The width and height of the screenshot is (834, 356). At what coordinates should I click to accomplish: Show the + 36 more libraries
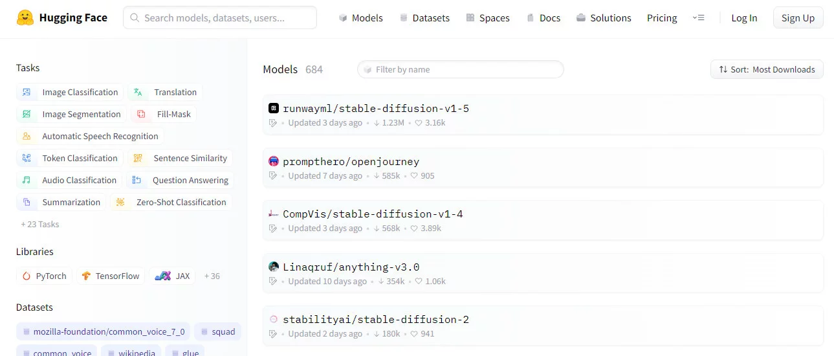click(x=212, y=276)
